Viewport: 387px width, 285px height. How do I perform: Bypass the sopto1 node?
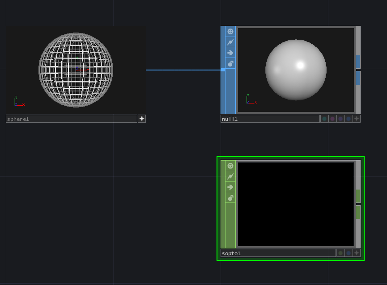[x=230, y=187]
